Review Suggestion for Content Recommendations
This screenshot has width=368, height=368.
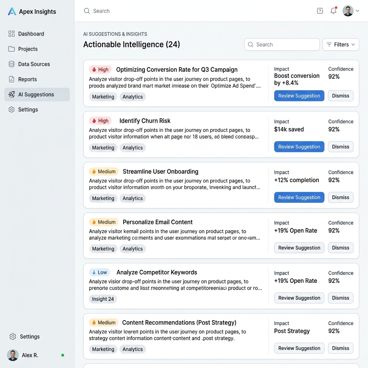pyautogui.click(x=299, y=348)
